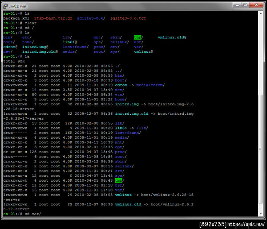The height and width of the screenshot is (229, 267).
Task: Click "proc/" in the long listing
Action: [x=121, y=152]
